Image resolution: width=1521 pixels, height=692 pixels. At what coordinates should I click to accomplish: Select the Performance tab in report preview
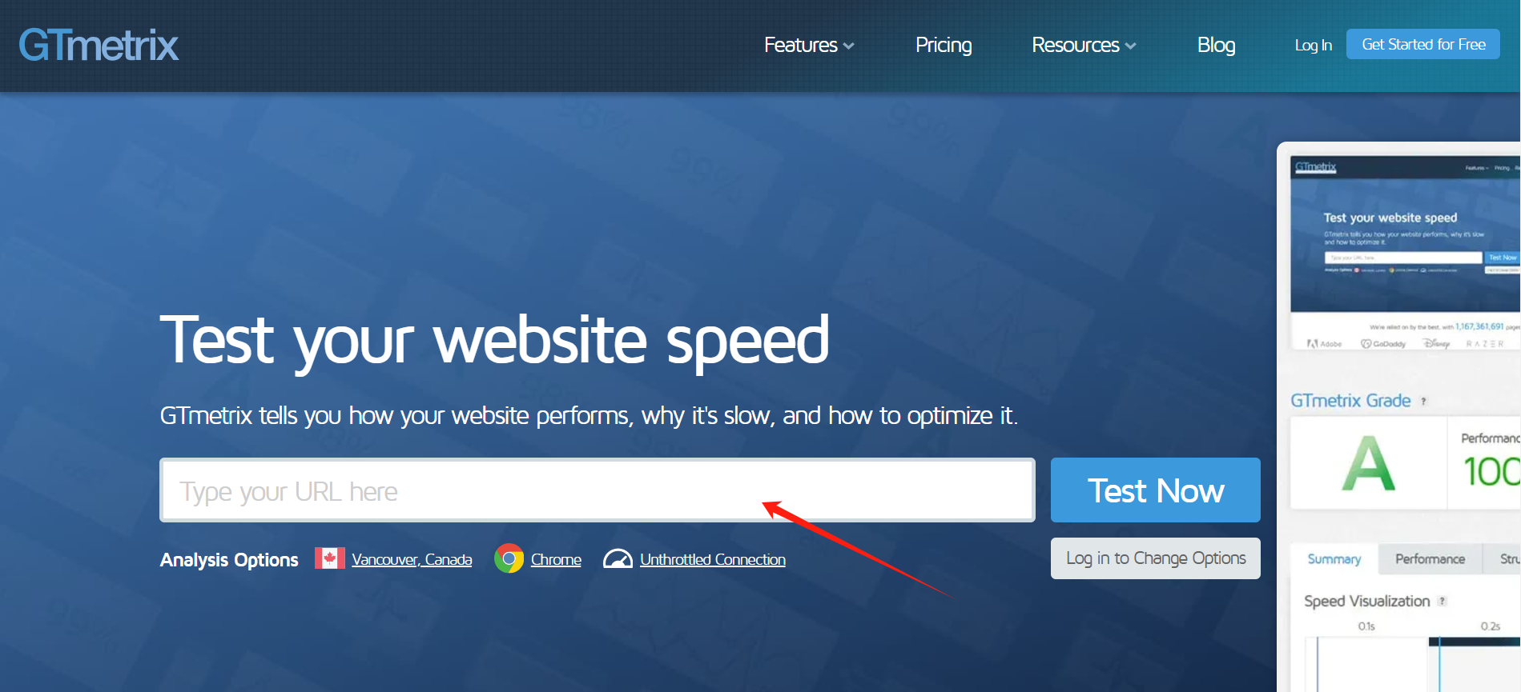[x=1430, y=558]
